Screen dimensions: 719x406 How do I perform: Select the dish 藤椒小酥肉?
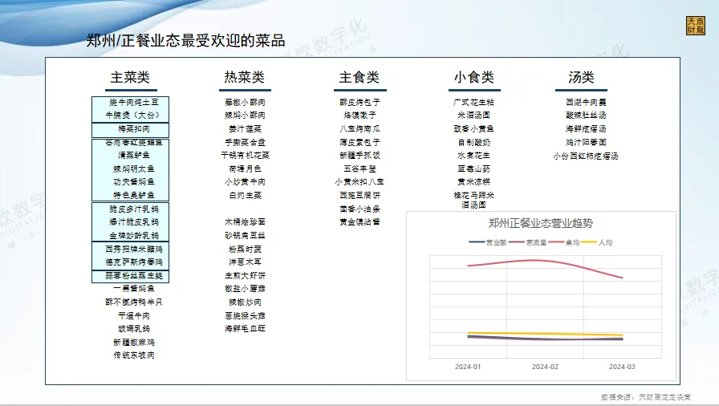[x=245, y=102]
